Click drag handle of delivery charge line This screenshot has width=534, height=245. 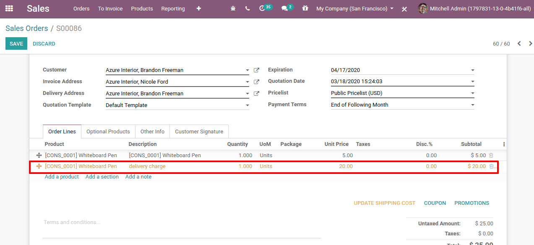pos(39,166)
